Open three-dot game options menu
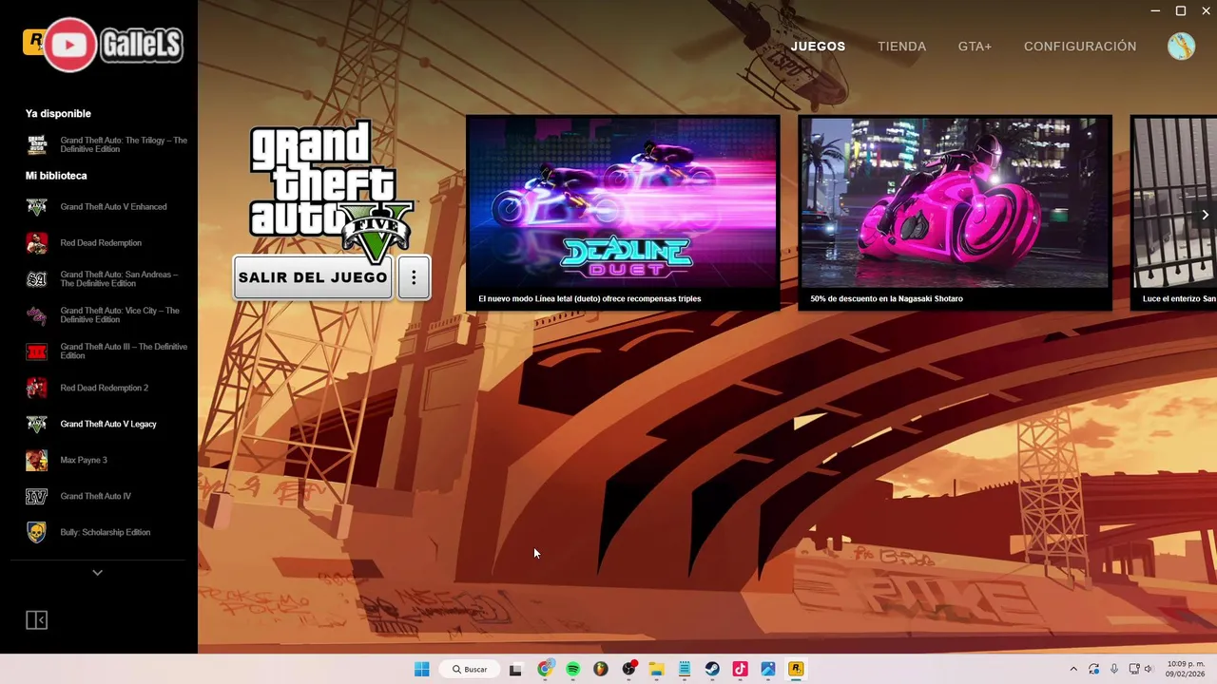Image resolution: width=1217 pixels, height=684 pixels. tap(414, 277)
